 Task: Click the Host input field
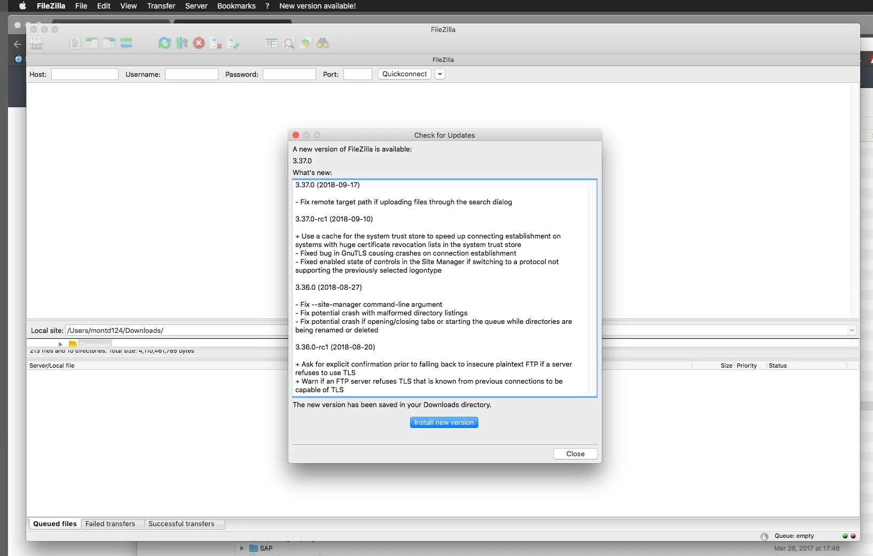pos(85,74)
